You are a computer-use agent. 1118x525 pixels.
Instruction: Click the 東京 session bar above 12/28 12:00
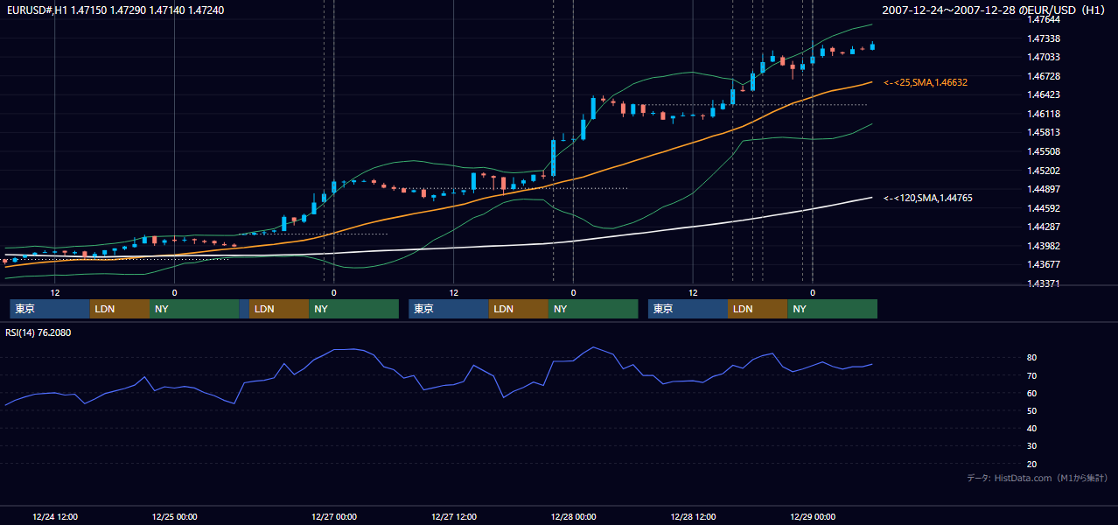pos(688,309)
